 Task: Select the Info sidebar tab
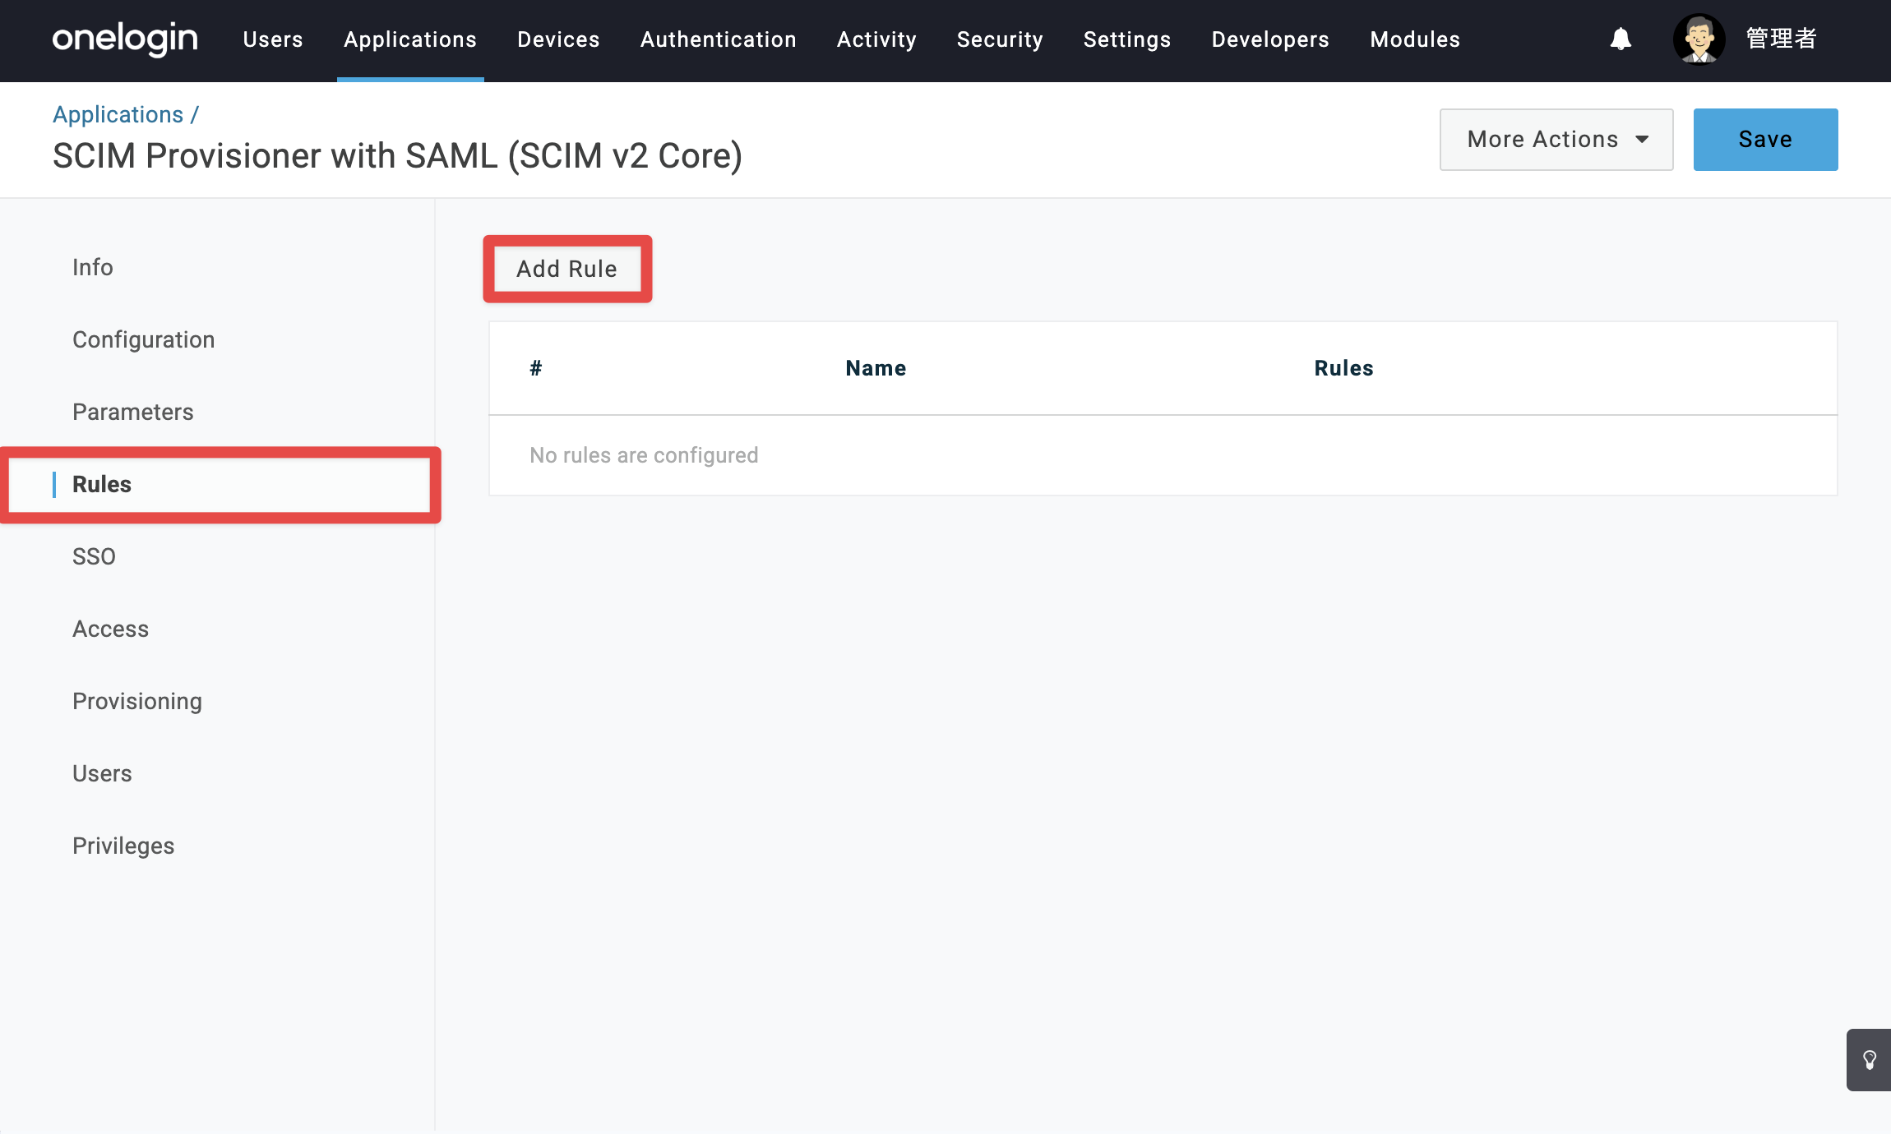click(x=92, y=267)
